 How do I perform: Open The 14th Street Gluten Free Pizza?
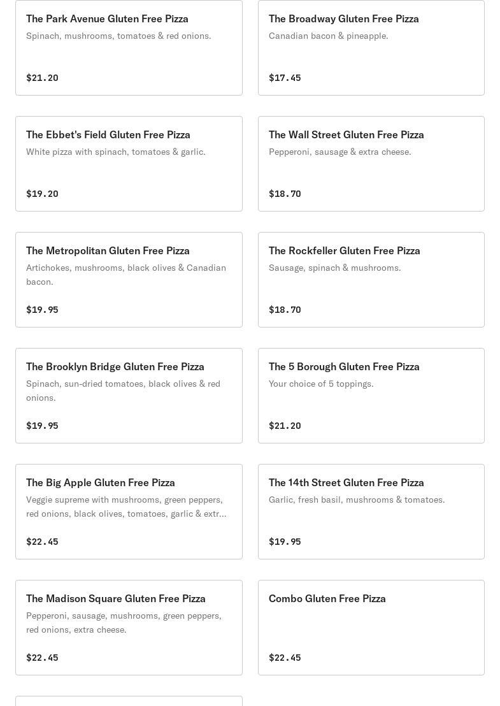346,483
